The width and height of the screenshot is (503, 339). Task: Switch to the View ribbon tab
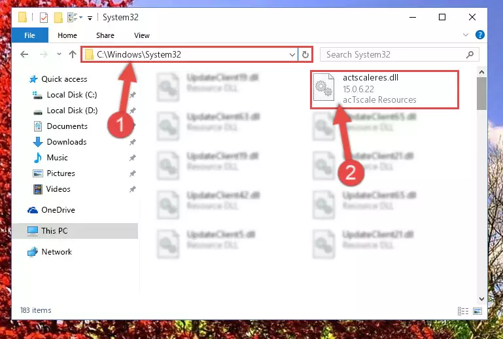click(141, 35)
